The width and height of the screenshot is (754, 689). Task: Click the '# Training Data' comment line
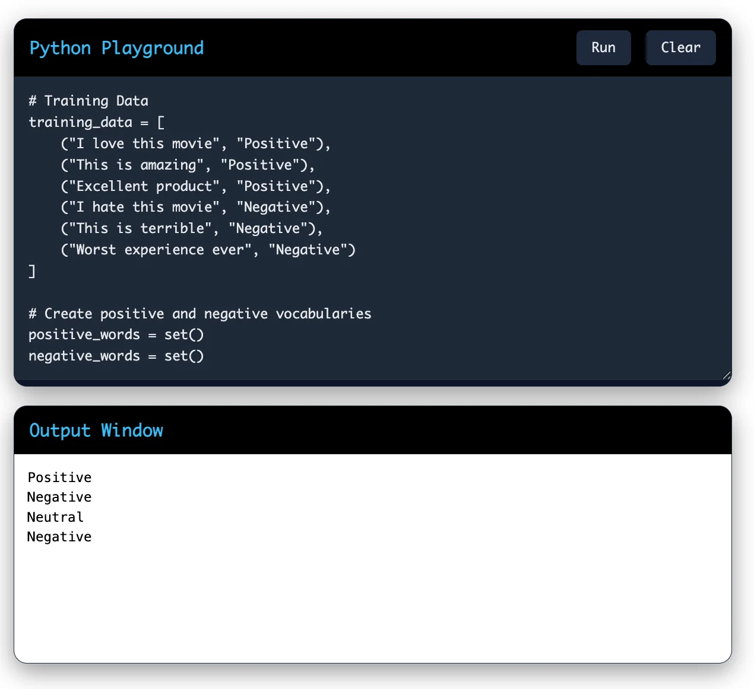(x=88, y=101)
